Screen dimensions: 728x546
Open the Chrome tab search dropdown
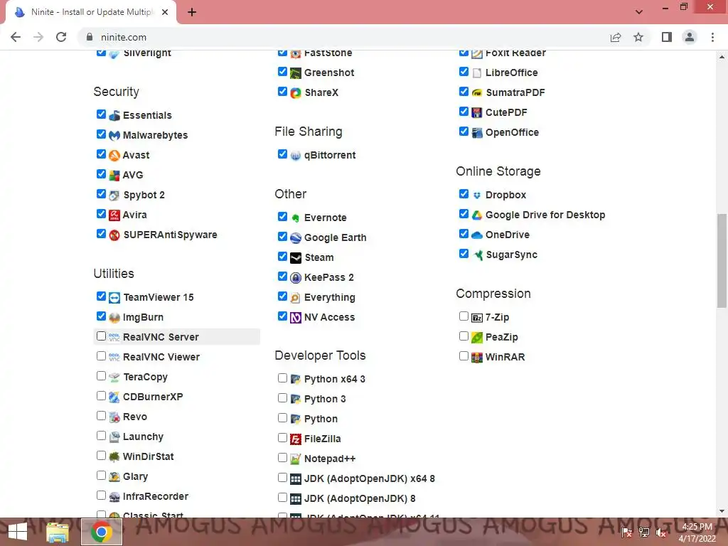click(639, 12)
